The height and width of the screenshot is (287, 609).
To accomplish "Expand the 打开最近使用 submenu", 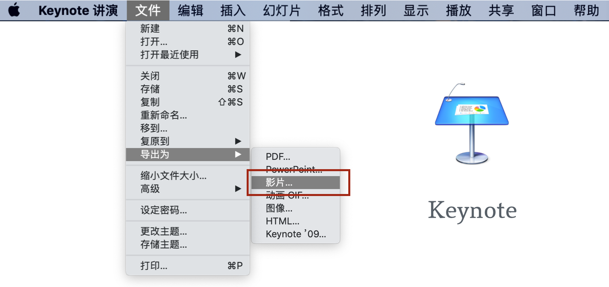I will coord(188,55).
